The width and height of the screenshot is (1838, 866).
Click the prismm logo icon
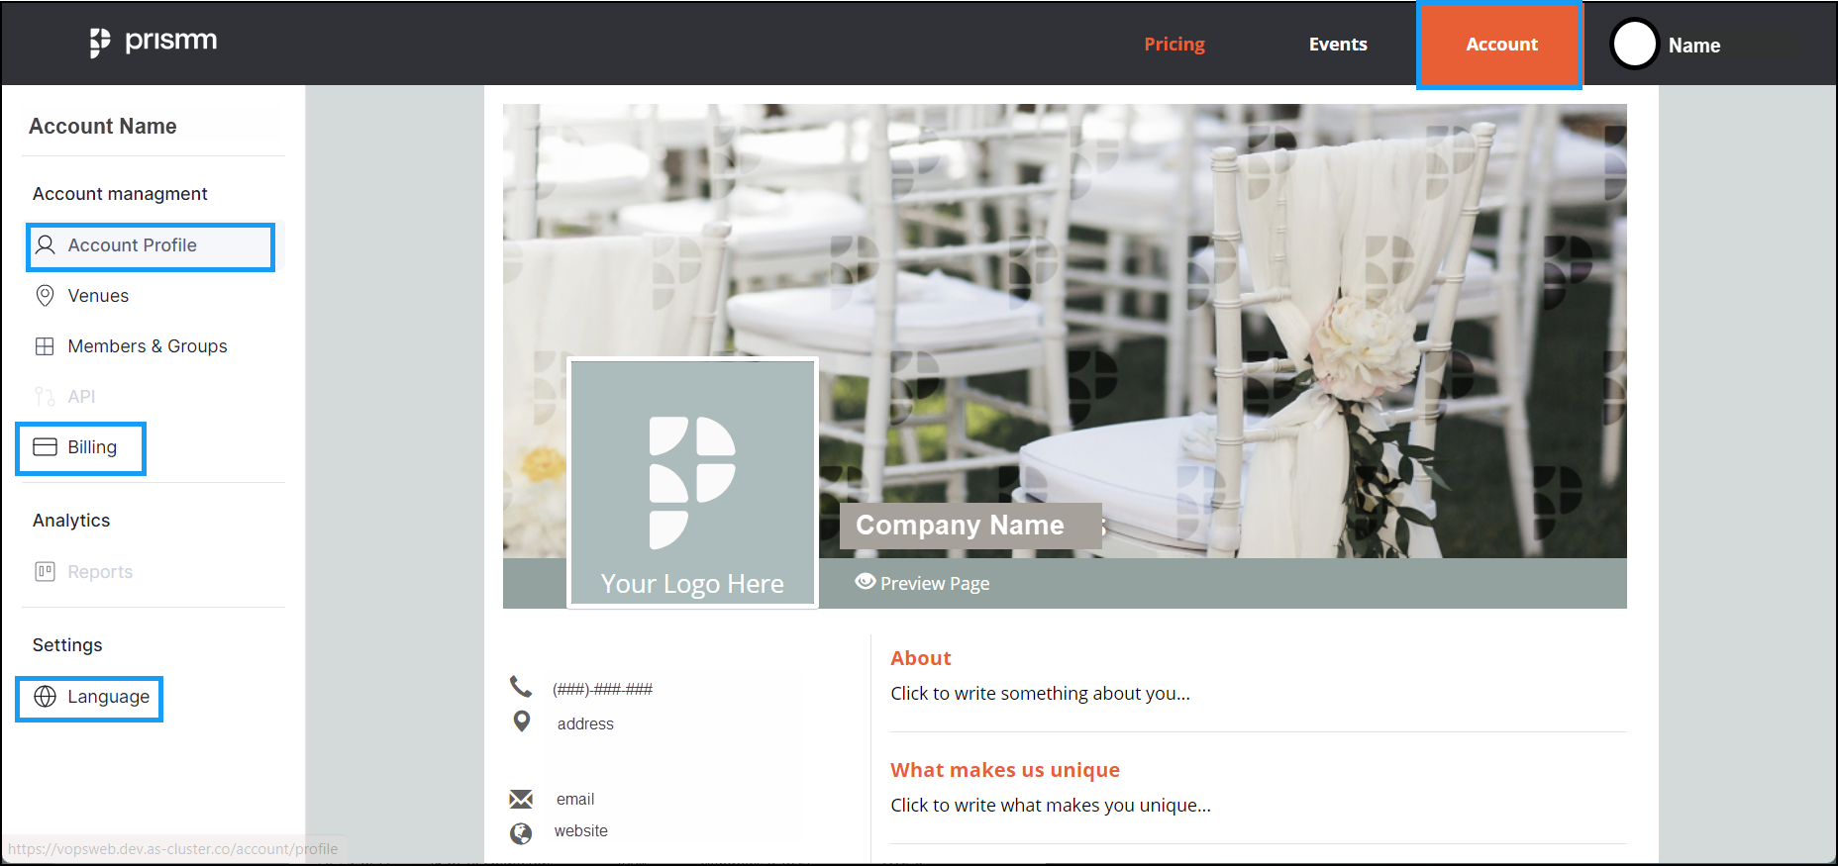point(100,43)
